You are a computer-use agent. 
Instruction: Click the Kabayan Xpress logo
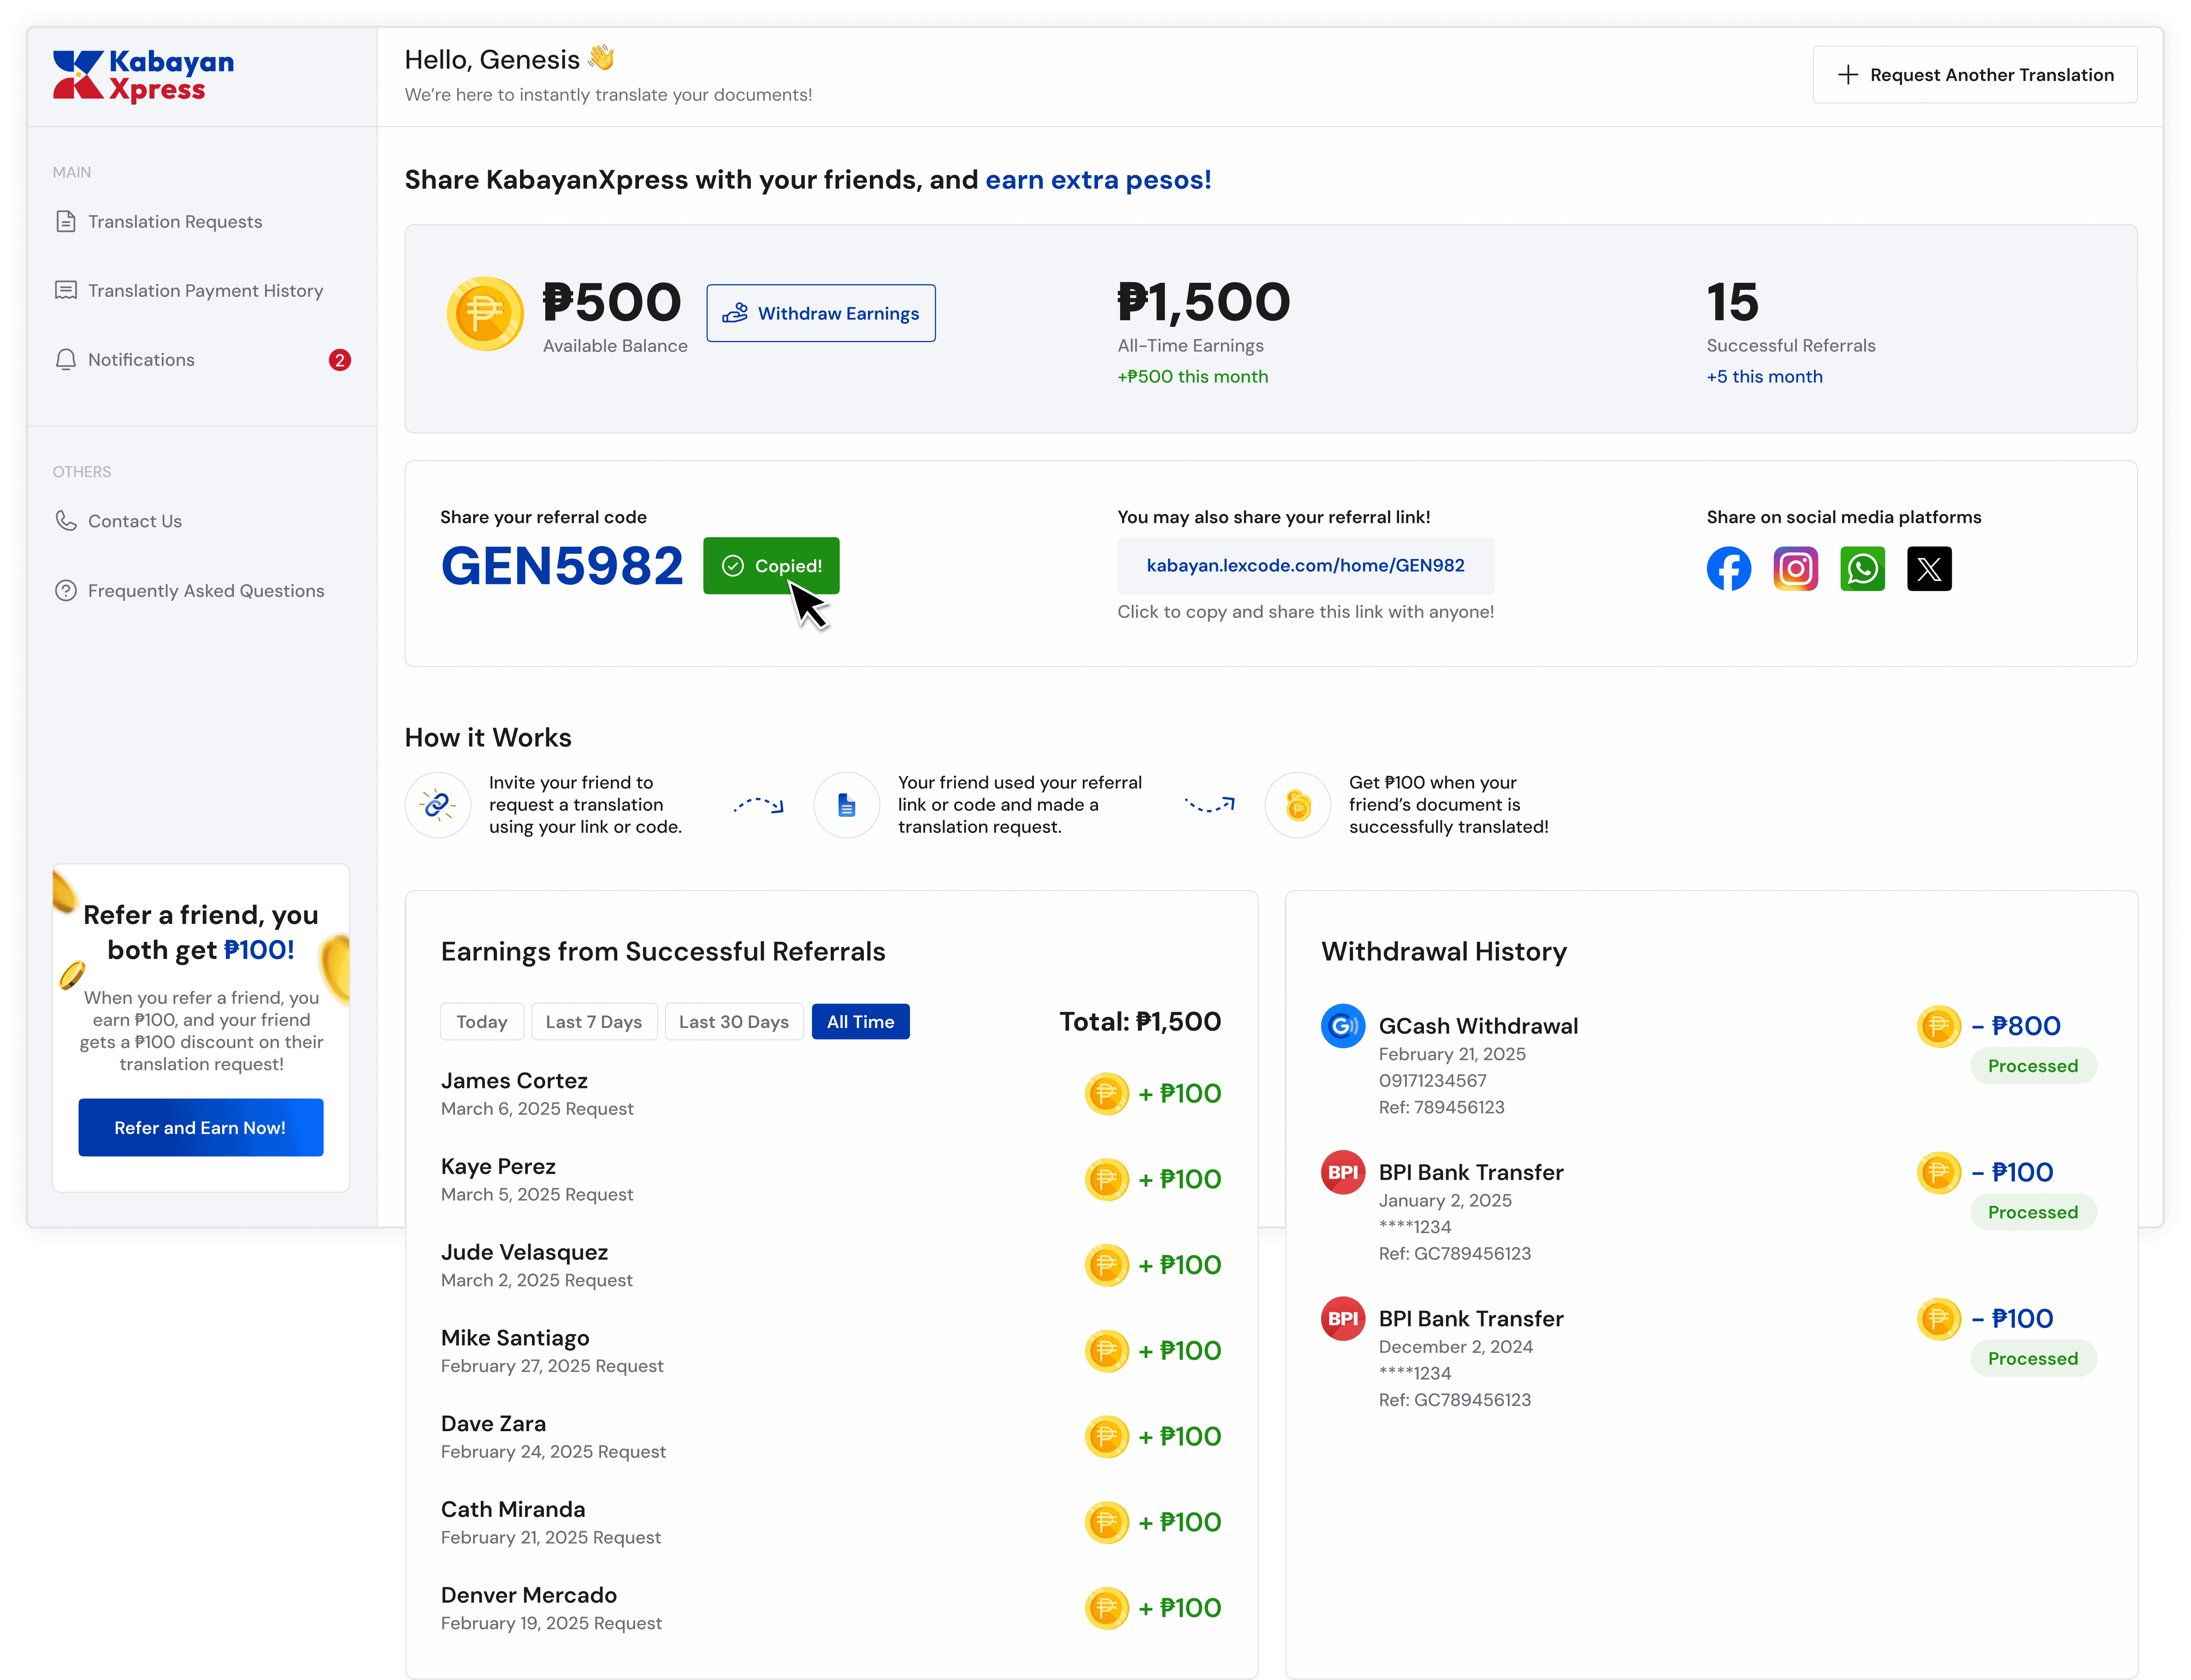143,76
